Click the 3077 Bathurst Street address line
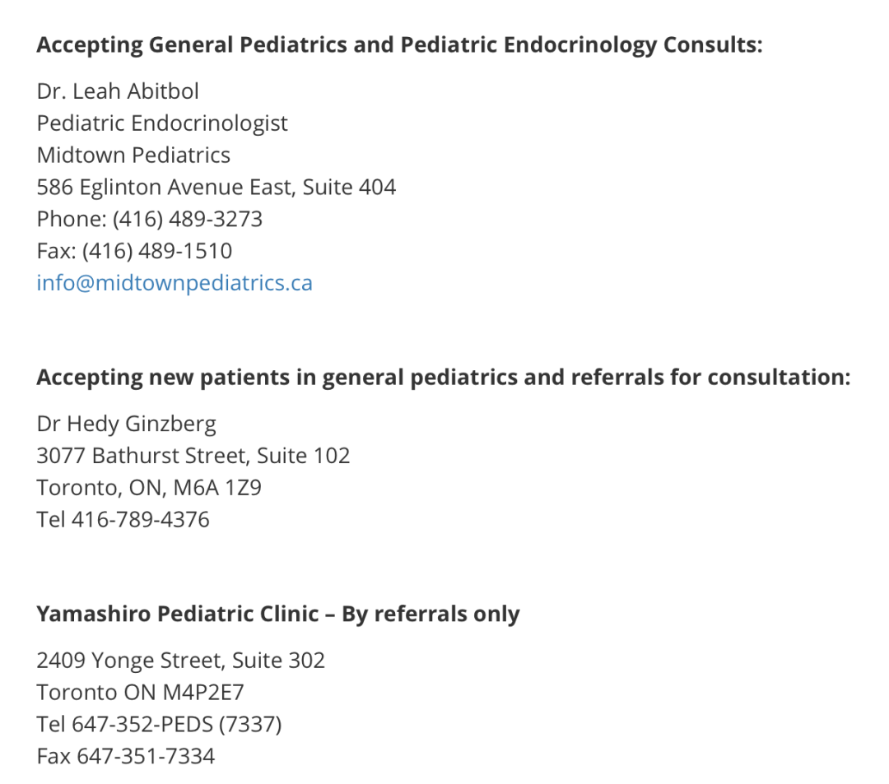889x784 pixels. [x=193, y=456]
